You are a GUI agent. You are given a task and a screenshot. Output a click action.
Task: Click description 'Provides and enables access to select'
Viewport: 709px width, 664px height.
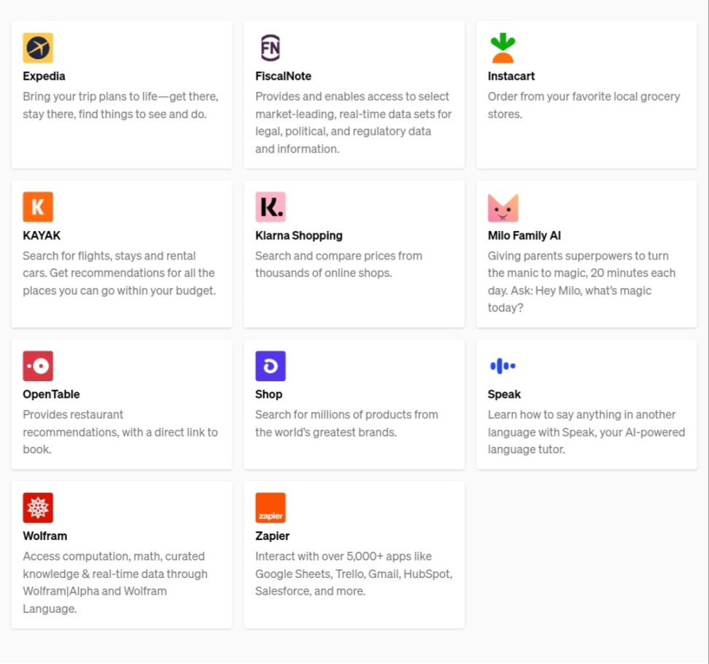coord(353,122)
